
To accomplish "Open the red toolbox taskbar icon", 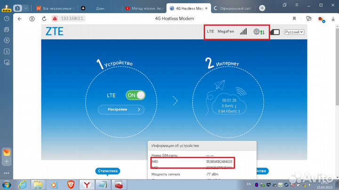I will [x=119, y=185].
